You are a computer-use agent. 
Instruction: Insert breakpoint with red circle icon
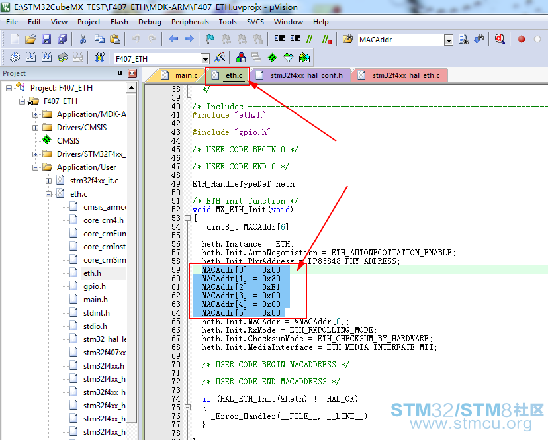pos(522,39)
